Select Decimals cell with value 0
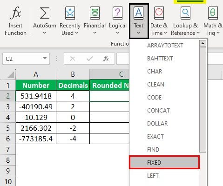The height and width of the screenshot is (186, 223). pyautogui.click(x=73, y=117)
